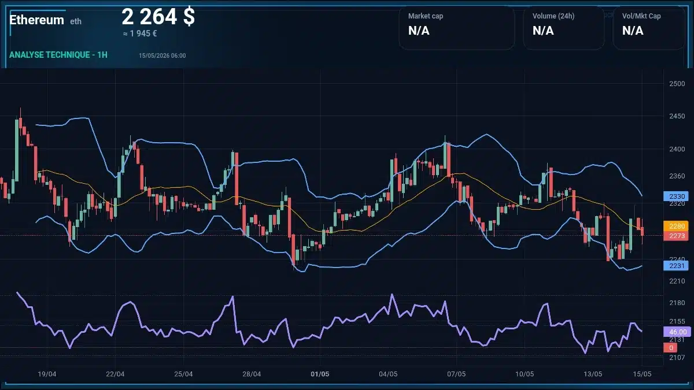Click the 22/04 date on time axis
The image size is (694, 390).
(x=115, y=374)
